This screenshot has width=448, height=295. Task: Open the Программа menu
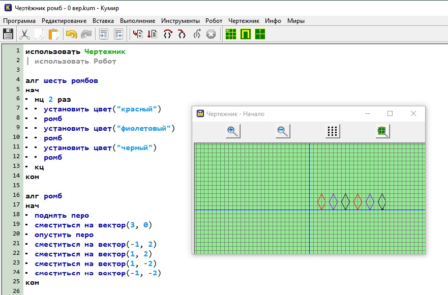[19, 21]
